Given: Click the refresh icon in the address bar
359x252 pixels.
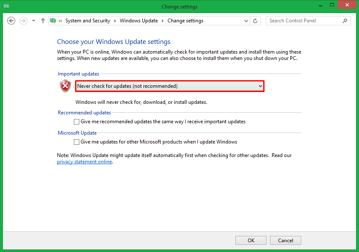Looking at the screenshot, I should pos(255,20).
